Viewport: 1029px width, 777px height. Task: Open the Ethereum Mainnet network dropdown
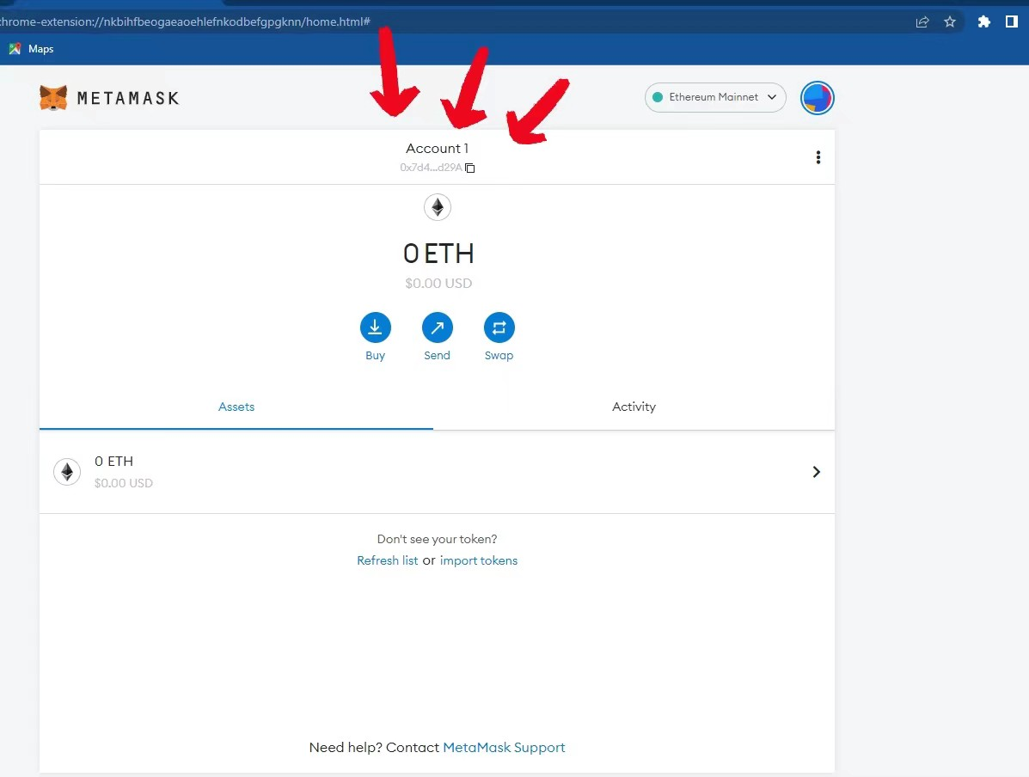[715, 97]
